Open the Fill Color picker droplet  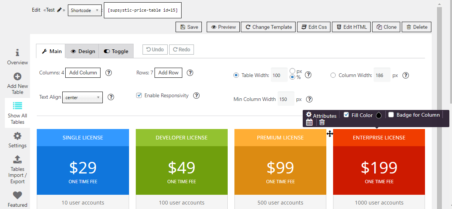378,115
